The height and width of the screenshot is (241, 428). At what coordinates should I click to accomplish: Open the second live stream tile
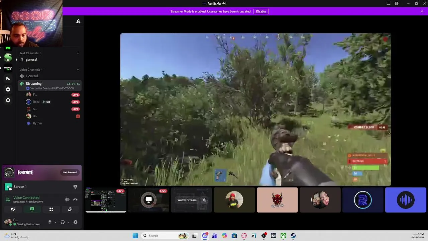tap(149, 200)
